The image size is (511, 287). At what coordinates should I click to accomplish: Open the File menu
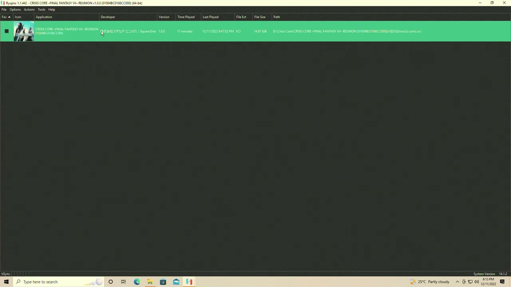[x=4, y=10]
